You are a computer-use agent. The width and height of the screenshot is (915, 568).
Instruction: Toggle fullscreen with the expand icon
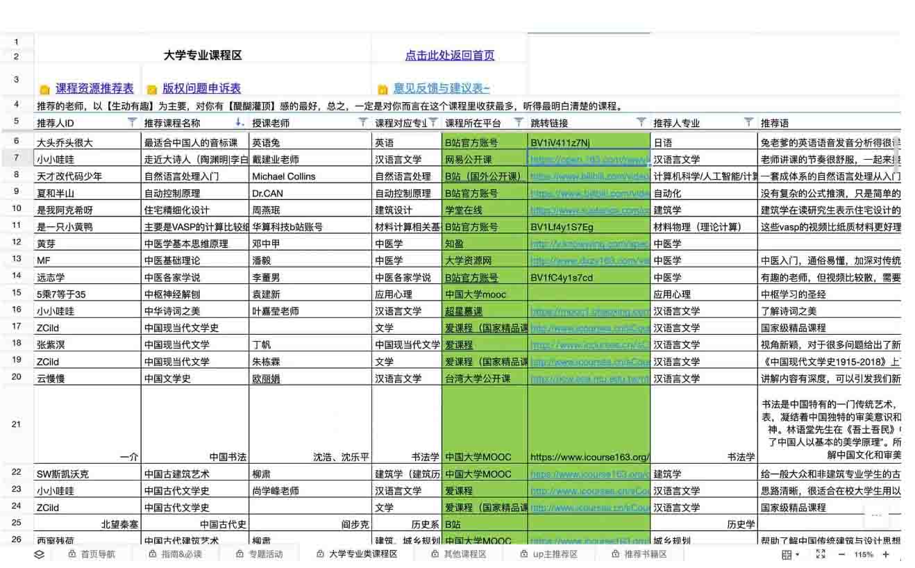pyautogui.click(x=821, y=554)
